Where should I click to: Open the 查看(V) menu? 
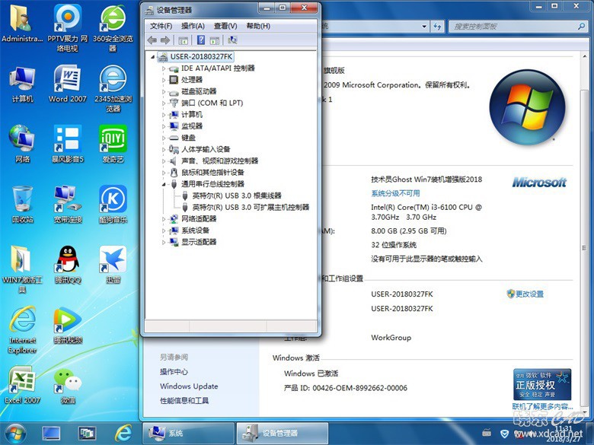pos(225,26)
